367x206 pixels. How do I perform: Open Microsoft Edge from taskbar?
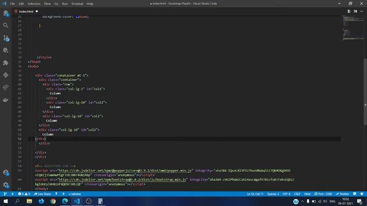[65, 201]
